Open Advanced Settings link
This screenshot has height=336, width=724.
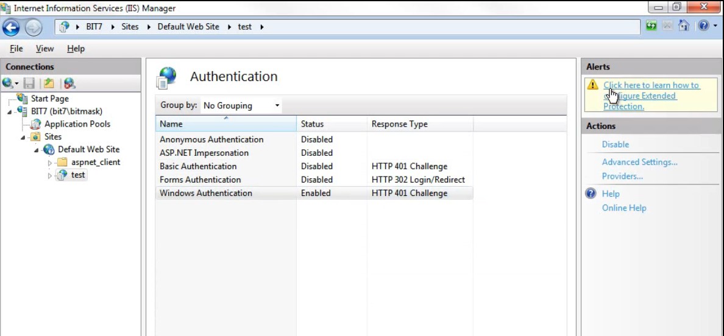(639, 163)
